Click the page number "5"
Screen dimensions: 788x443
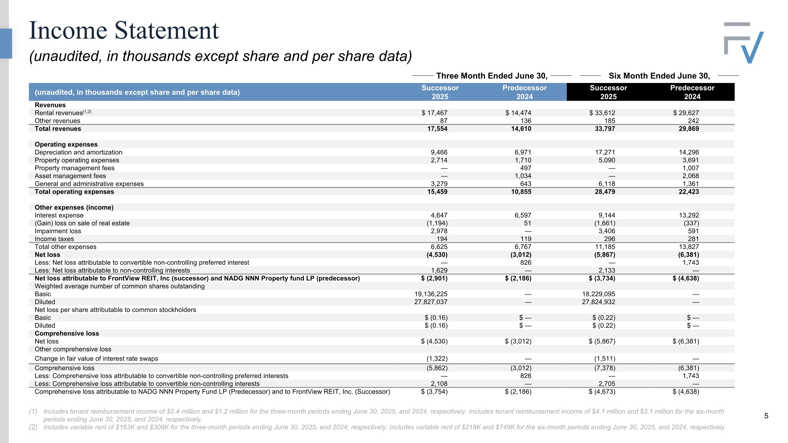(766, 416)
